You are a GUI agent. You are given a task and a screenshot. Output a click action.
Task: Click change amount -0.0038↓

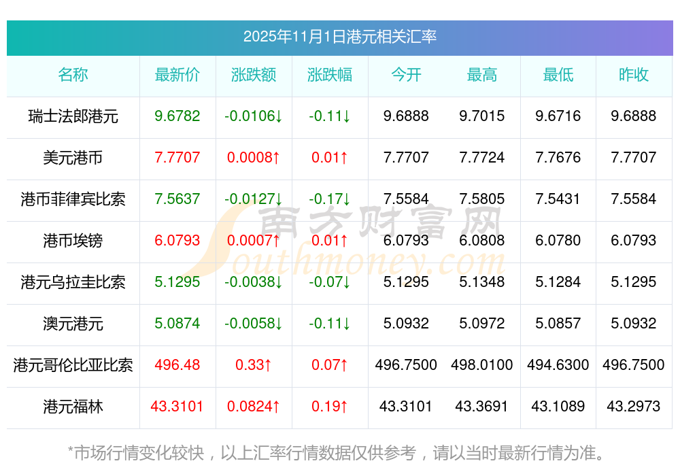[253, 282]
